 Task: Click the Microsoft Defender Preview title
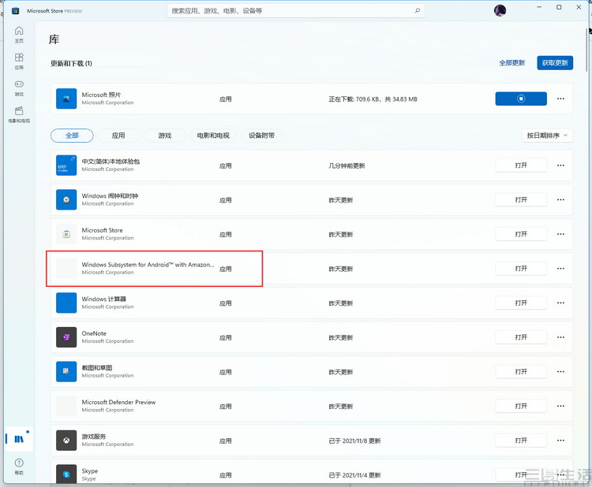118,402
